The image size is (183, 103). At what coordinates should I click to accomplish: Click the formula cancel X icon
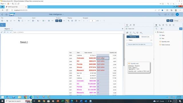coord(8,32)
